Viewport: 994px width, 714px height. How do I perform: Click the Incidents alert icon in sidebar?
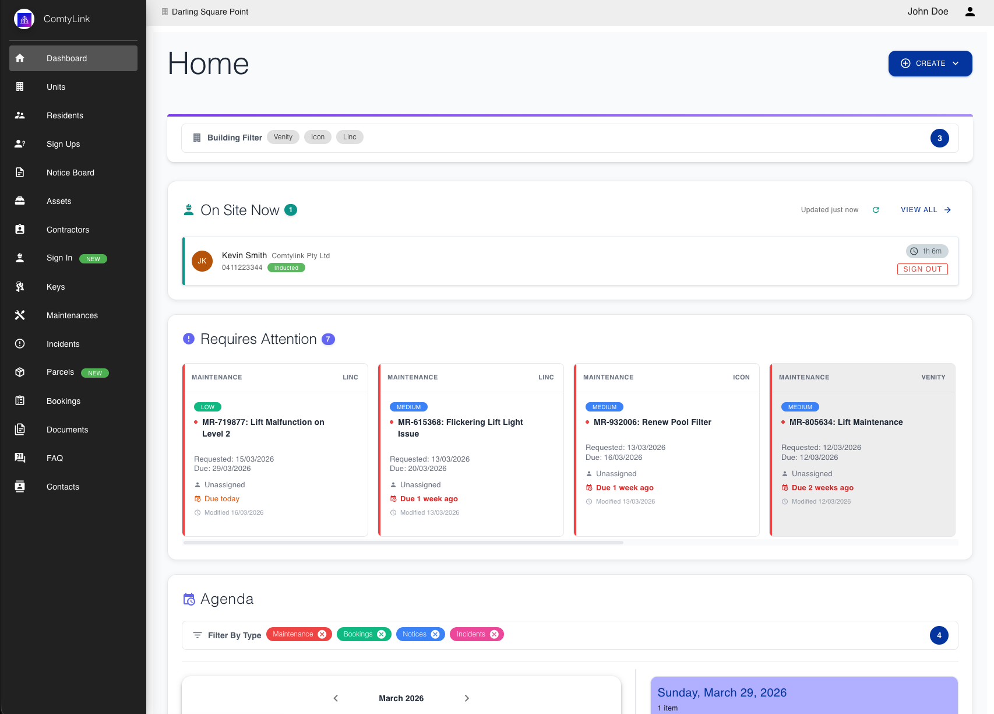pyautogui.click(x=20, y=344)
